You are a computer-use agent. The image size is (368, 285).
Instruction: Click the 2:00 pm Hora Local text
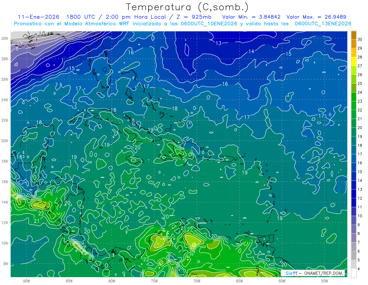coord(135,17)
